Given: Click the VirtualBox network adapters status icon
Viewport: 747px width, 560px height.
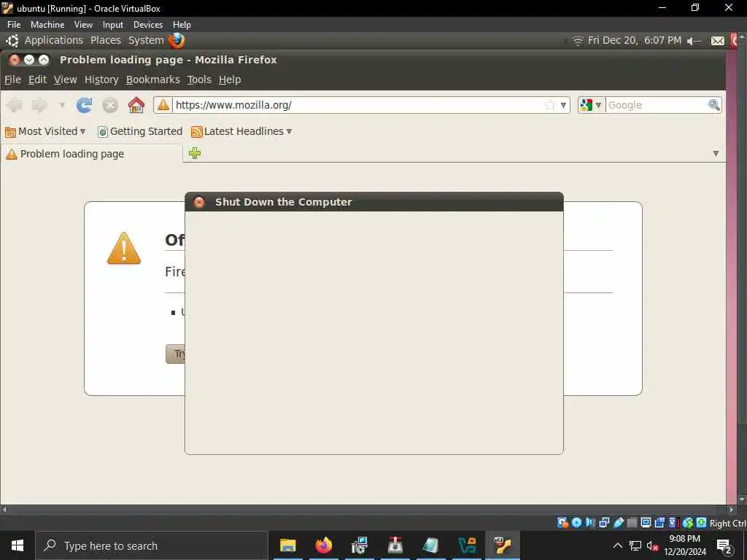Looking at the screenshot, I should point(604,523).
